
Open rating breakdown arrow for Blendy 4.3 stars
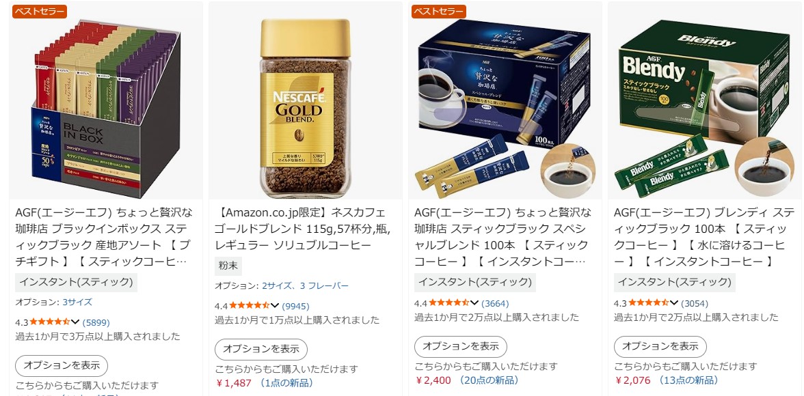pyautogui.click(x=674, y=302)
